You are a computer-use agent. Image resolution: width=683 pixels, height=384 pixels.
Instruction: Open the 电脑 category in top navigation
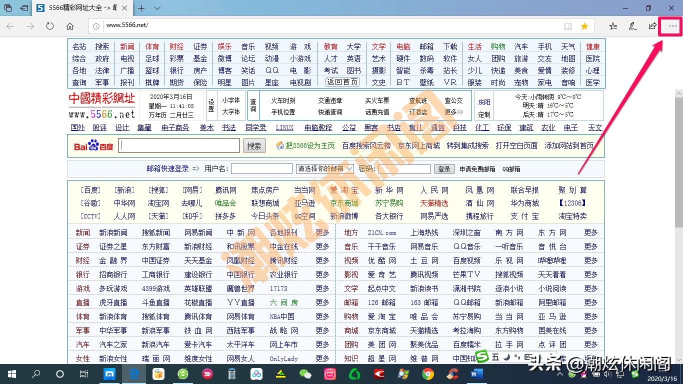(403, 46)
